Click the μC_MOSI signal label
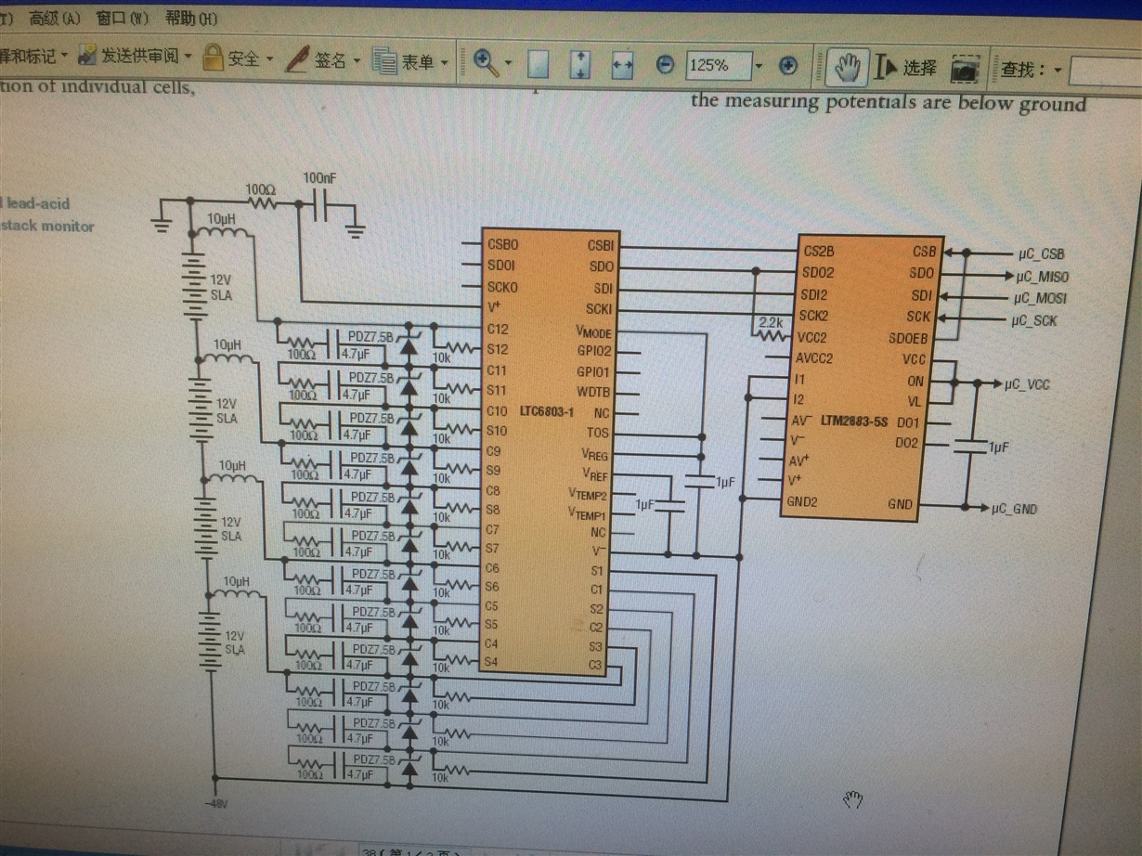 click(x=1039, y=299)
